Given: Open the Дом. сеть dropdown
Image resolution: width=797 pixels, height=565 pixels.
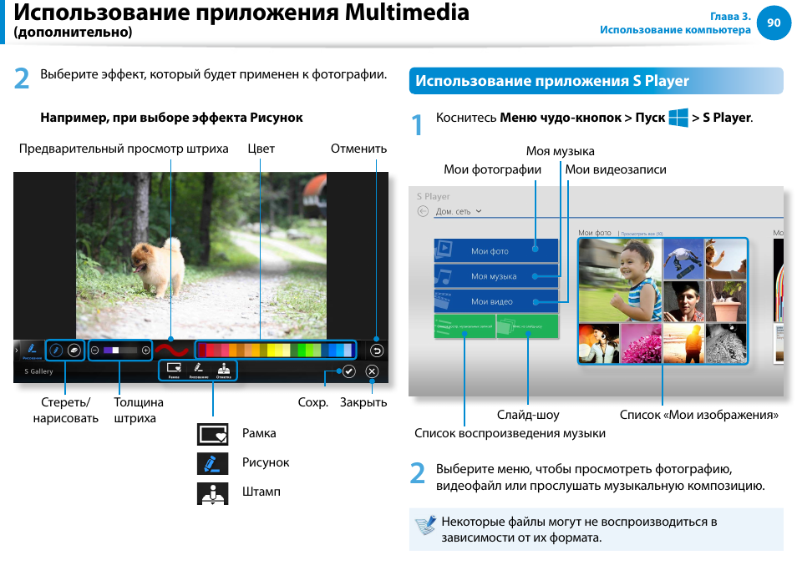Looking at the screenshot, I should 458,211.
